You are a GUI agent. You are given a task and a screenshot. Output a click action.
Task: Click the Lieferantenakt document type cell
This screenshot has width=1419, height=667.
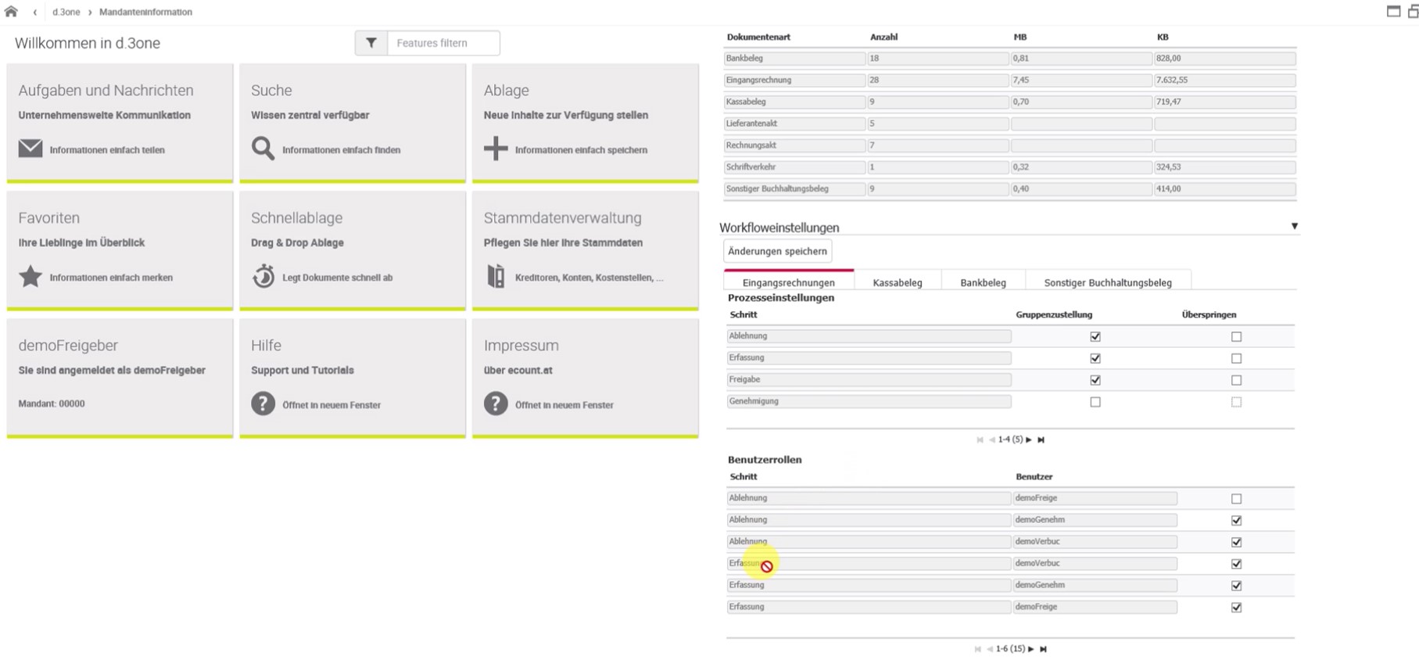pos(794,124)
